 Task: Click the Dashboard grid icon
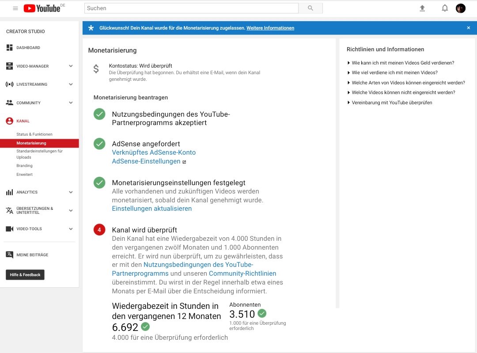click(9, 47)
